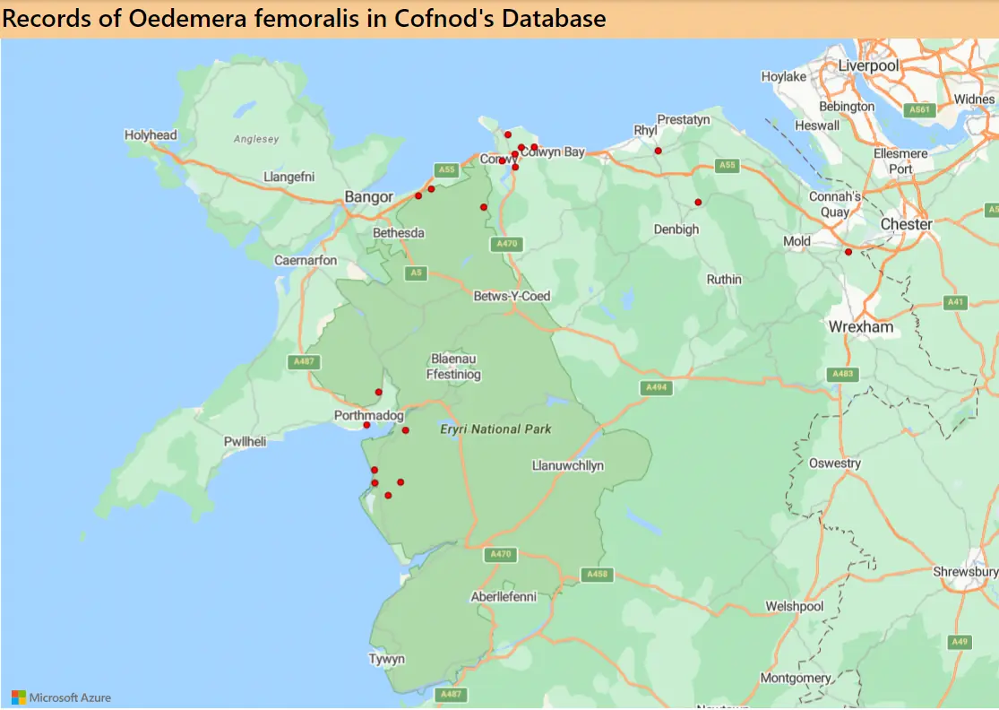Click the A494 road shield

pos(657,388)
